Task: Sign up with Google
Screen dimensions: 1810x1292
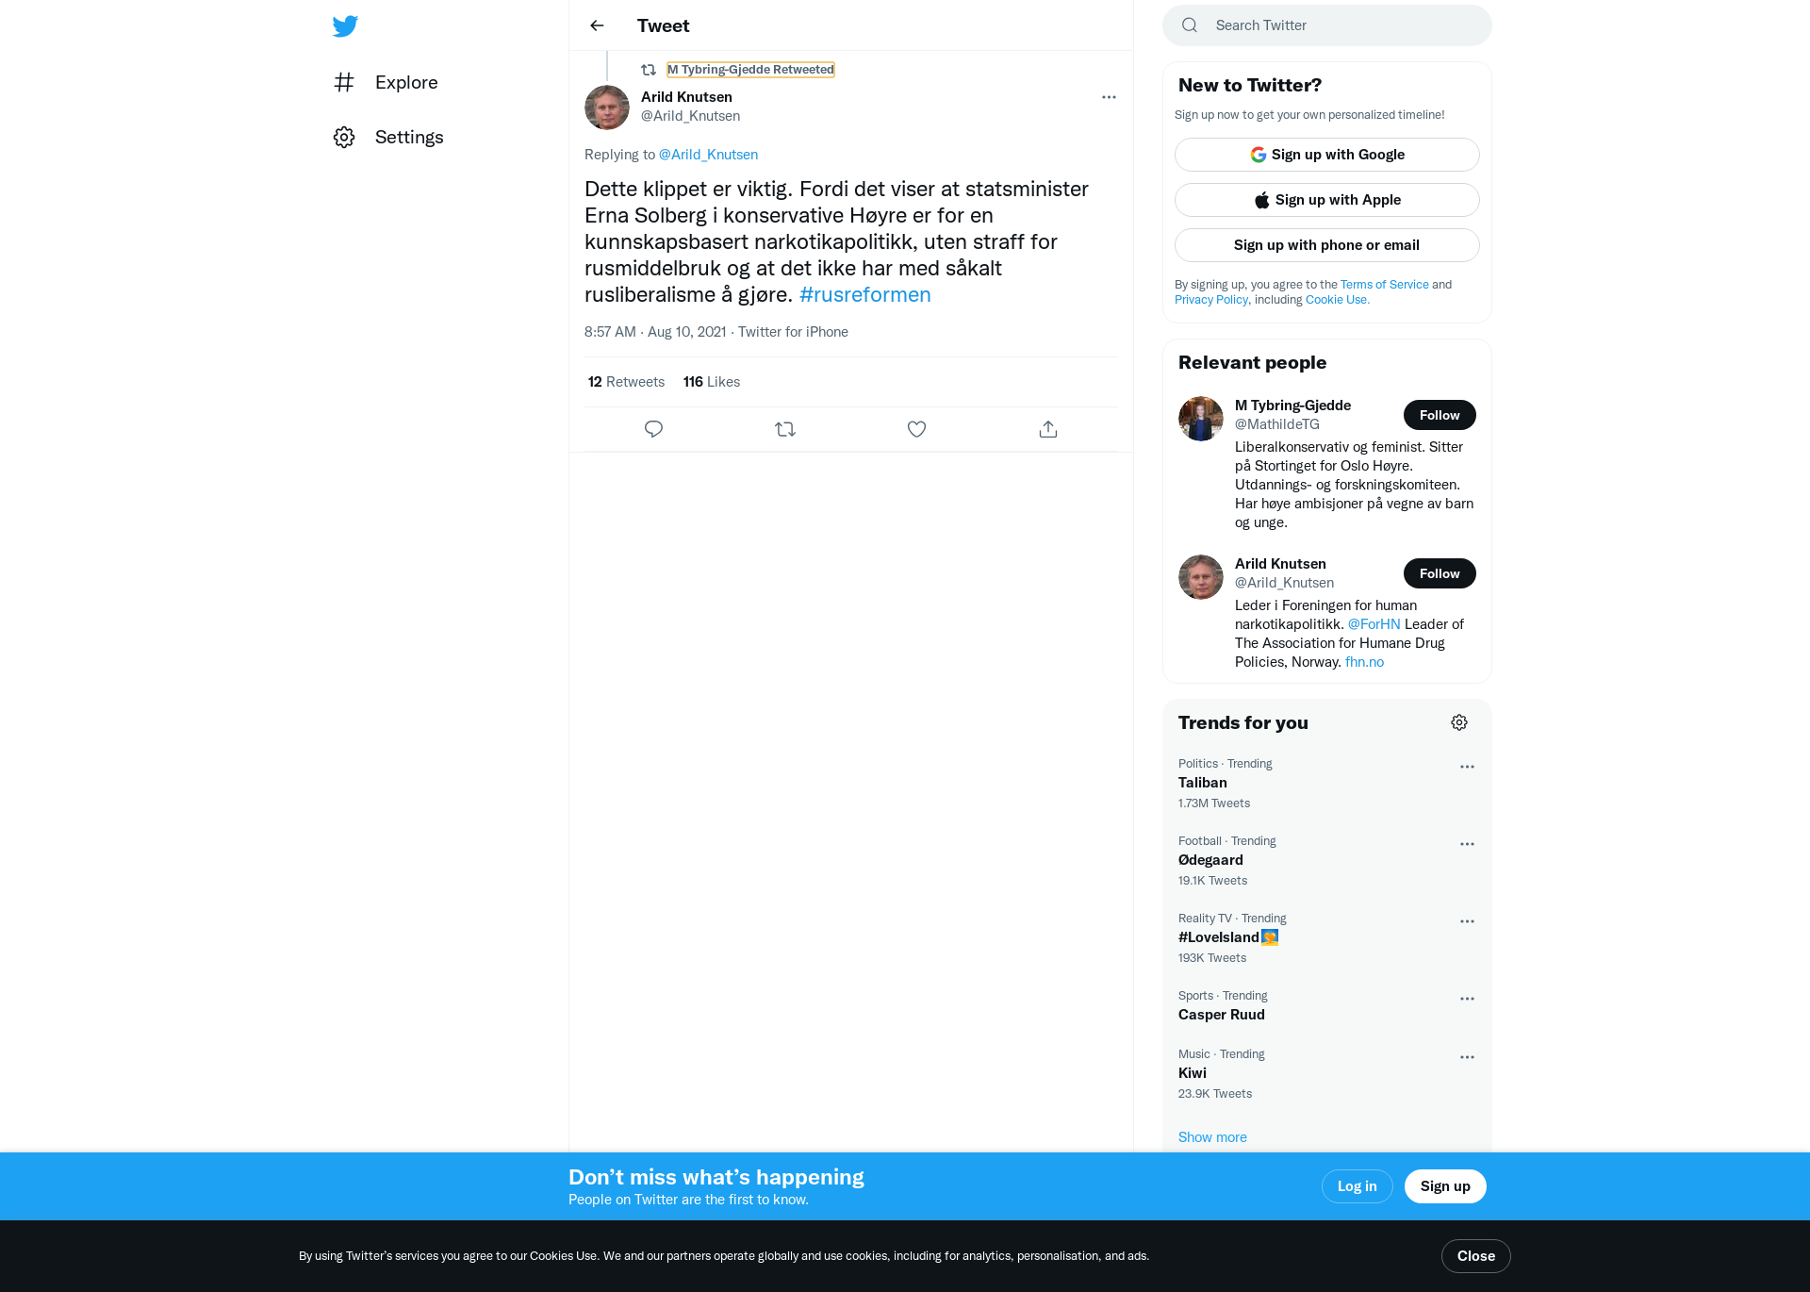Action: tap(1327, 155)
